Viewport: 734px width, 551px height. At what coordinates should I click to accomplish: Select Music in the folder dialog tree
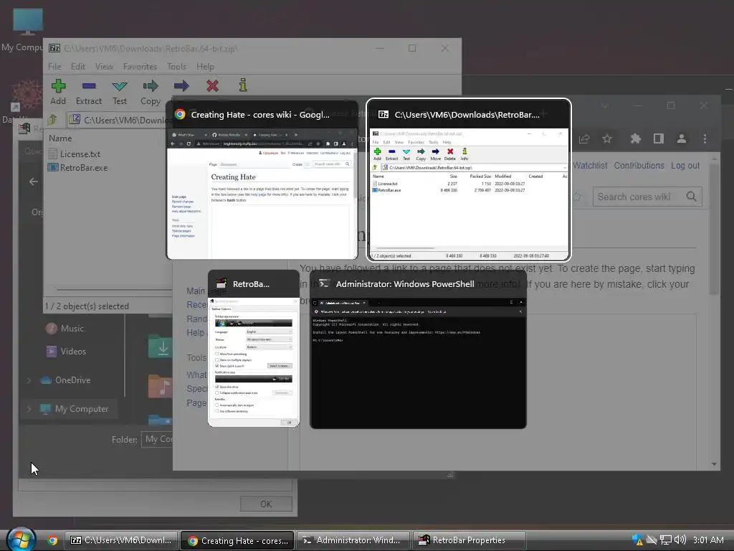coord(65,329)
